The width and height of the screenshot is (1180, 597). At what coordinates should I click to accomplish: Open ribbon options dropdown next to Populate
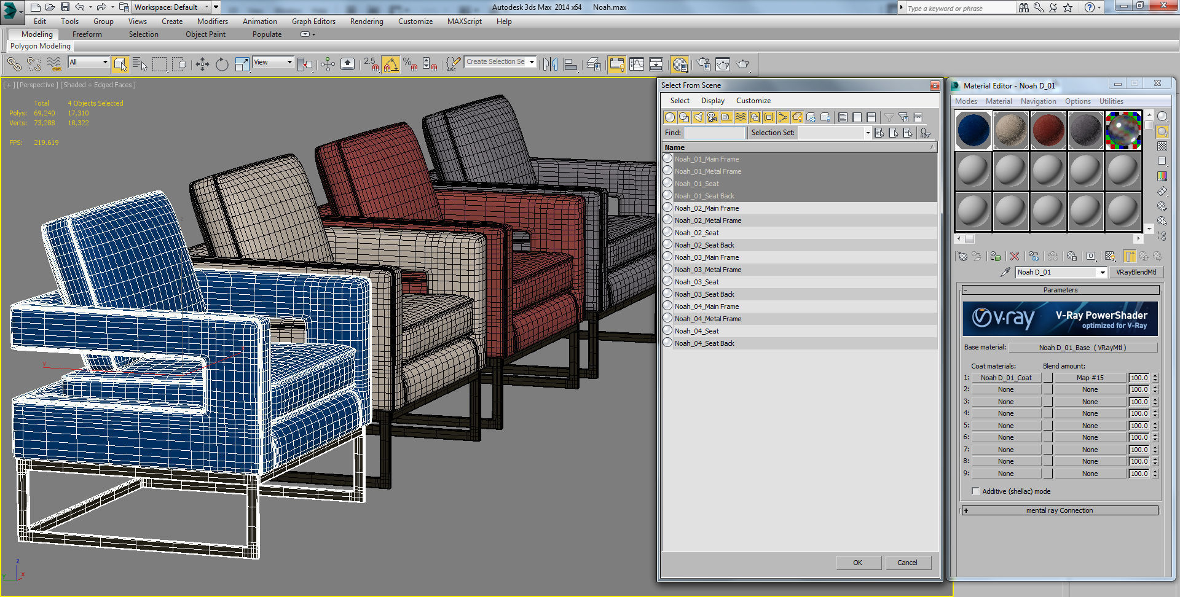[307, 34]
